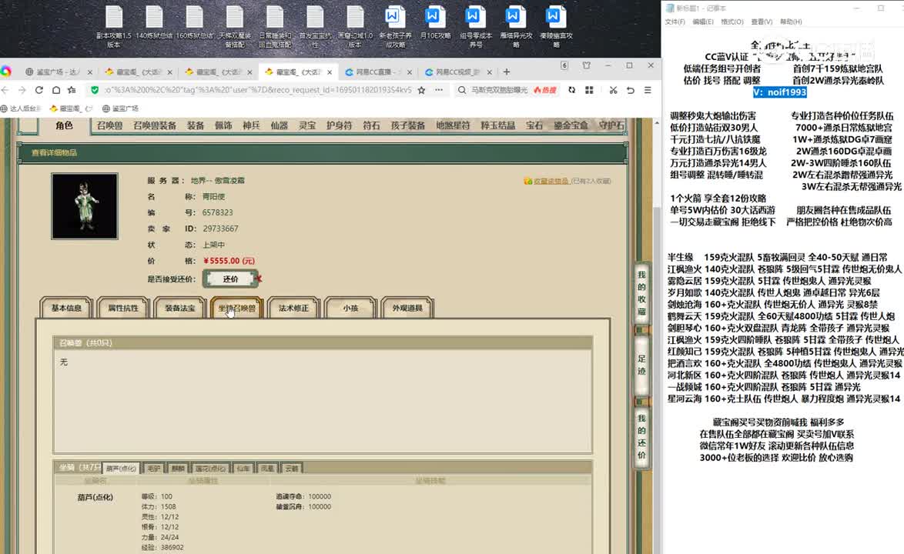Screen dimensions: 904x554
Task: Select 装备 category tab
Action: point(196,125)
